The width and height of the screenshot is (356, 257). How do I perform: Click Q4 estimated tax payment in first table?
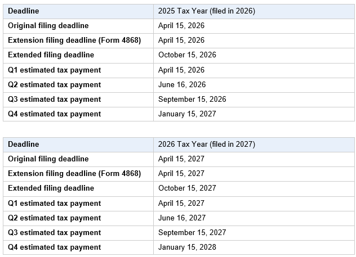(55, 114)
